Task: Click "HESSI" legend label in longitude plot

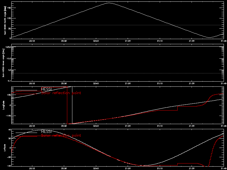Action: pyautogui.click(x=46, y=89)
